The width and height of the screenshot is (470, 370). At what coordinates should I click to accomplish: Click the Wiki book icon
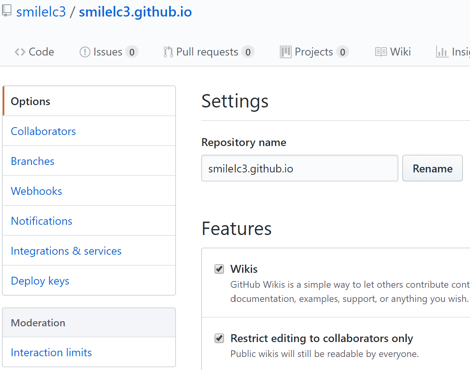coord(381,52)
